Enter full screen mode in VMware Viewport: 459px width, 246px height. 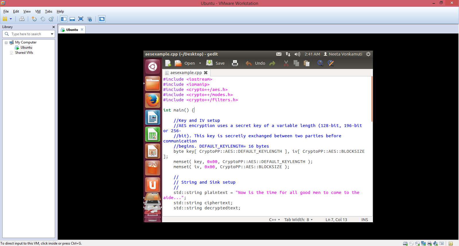(81, 19)
